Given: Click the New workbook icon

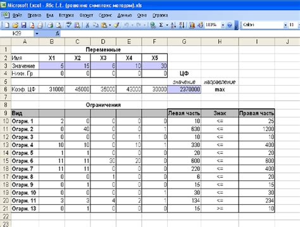Looking at the screenshot, I should [7, 25].
